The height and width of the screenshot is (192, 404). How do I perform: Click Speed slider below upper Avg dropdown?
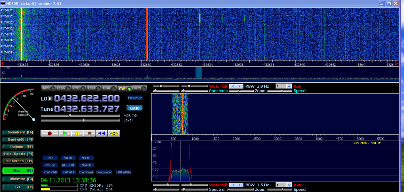[280, 91]
